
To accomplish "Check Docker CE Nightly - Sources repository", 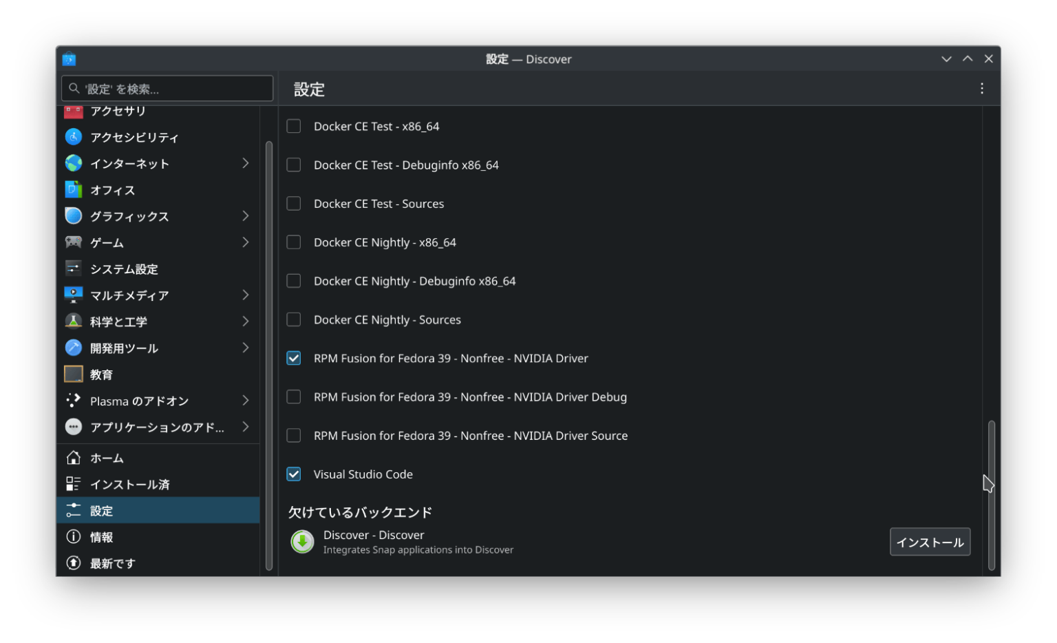I will [x=294, y=319].
